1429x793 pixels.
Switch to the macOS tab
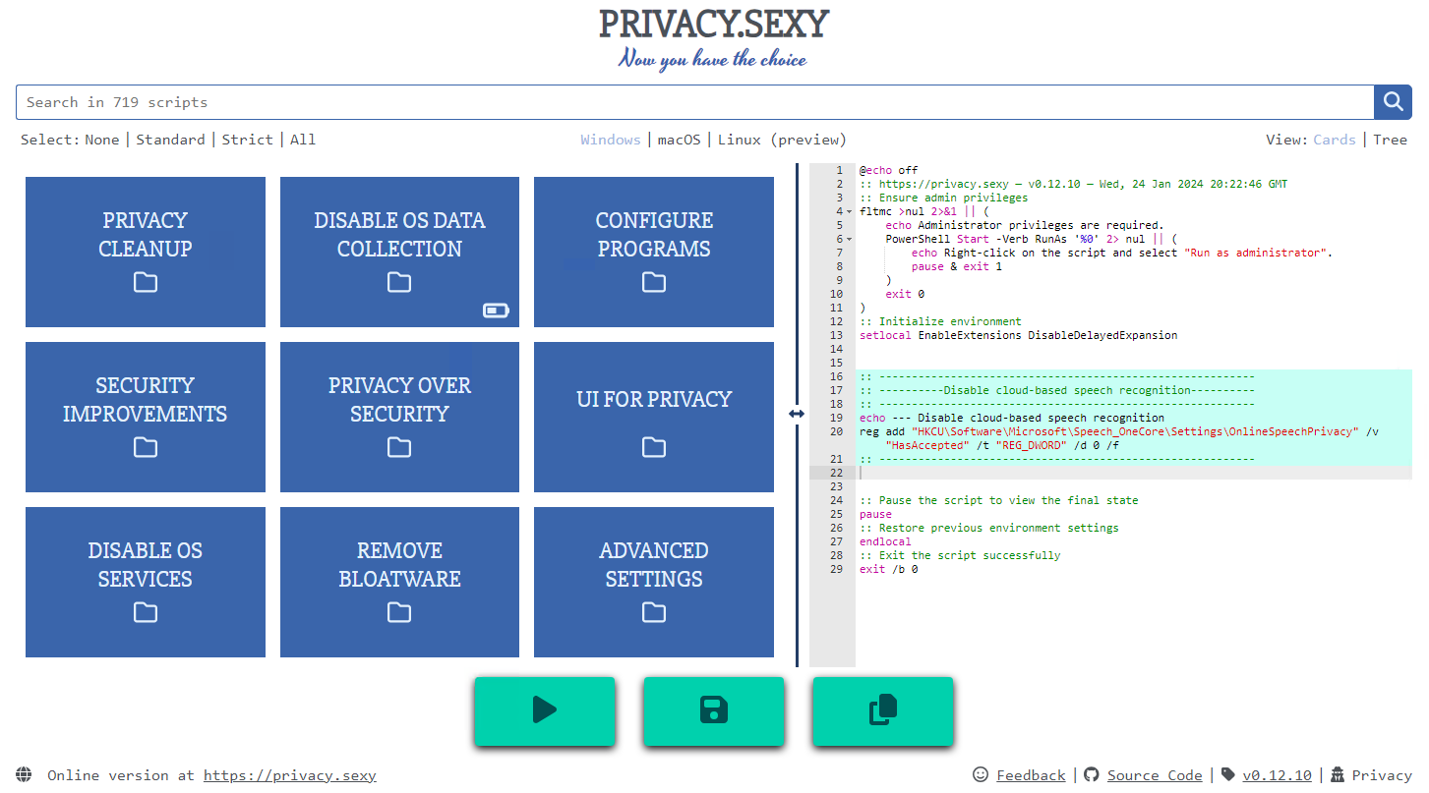(x=679, y=139)
